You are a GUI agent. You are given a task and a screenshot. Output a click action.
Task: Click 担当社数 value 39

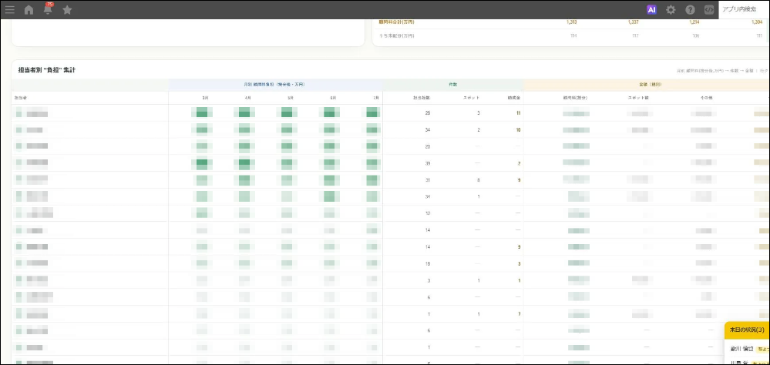point(428,163)
